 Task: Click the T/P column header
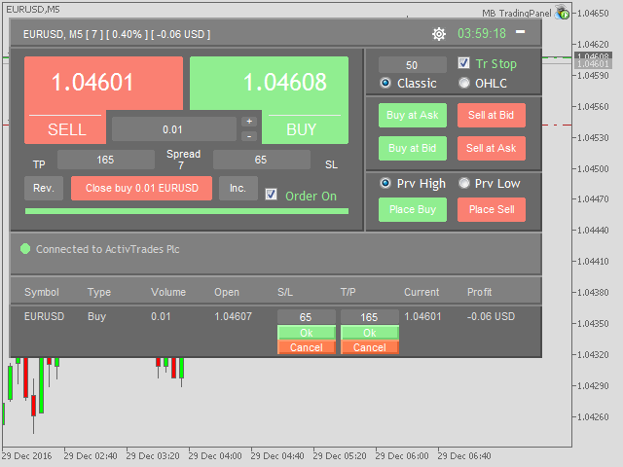[x=348, y=292]
